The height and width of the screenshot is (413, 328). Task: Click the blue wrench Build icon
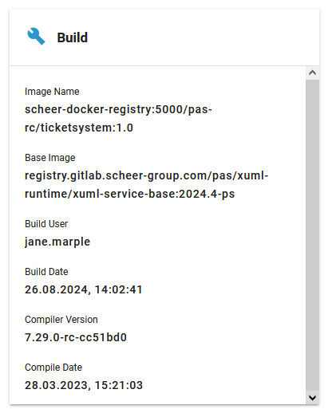point(36,37)
